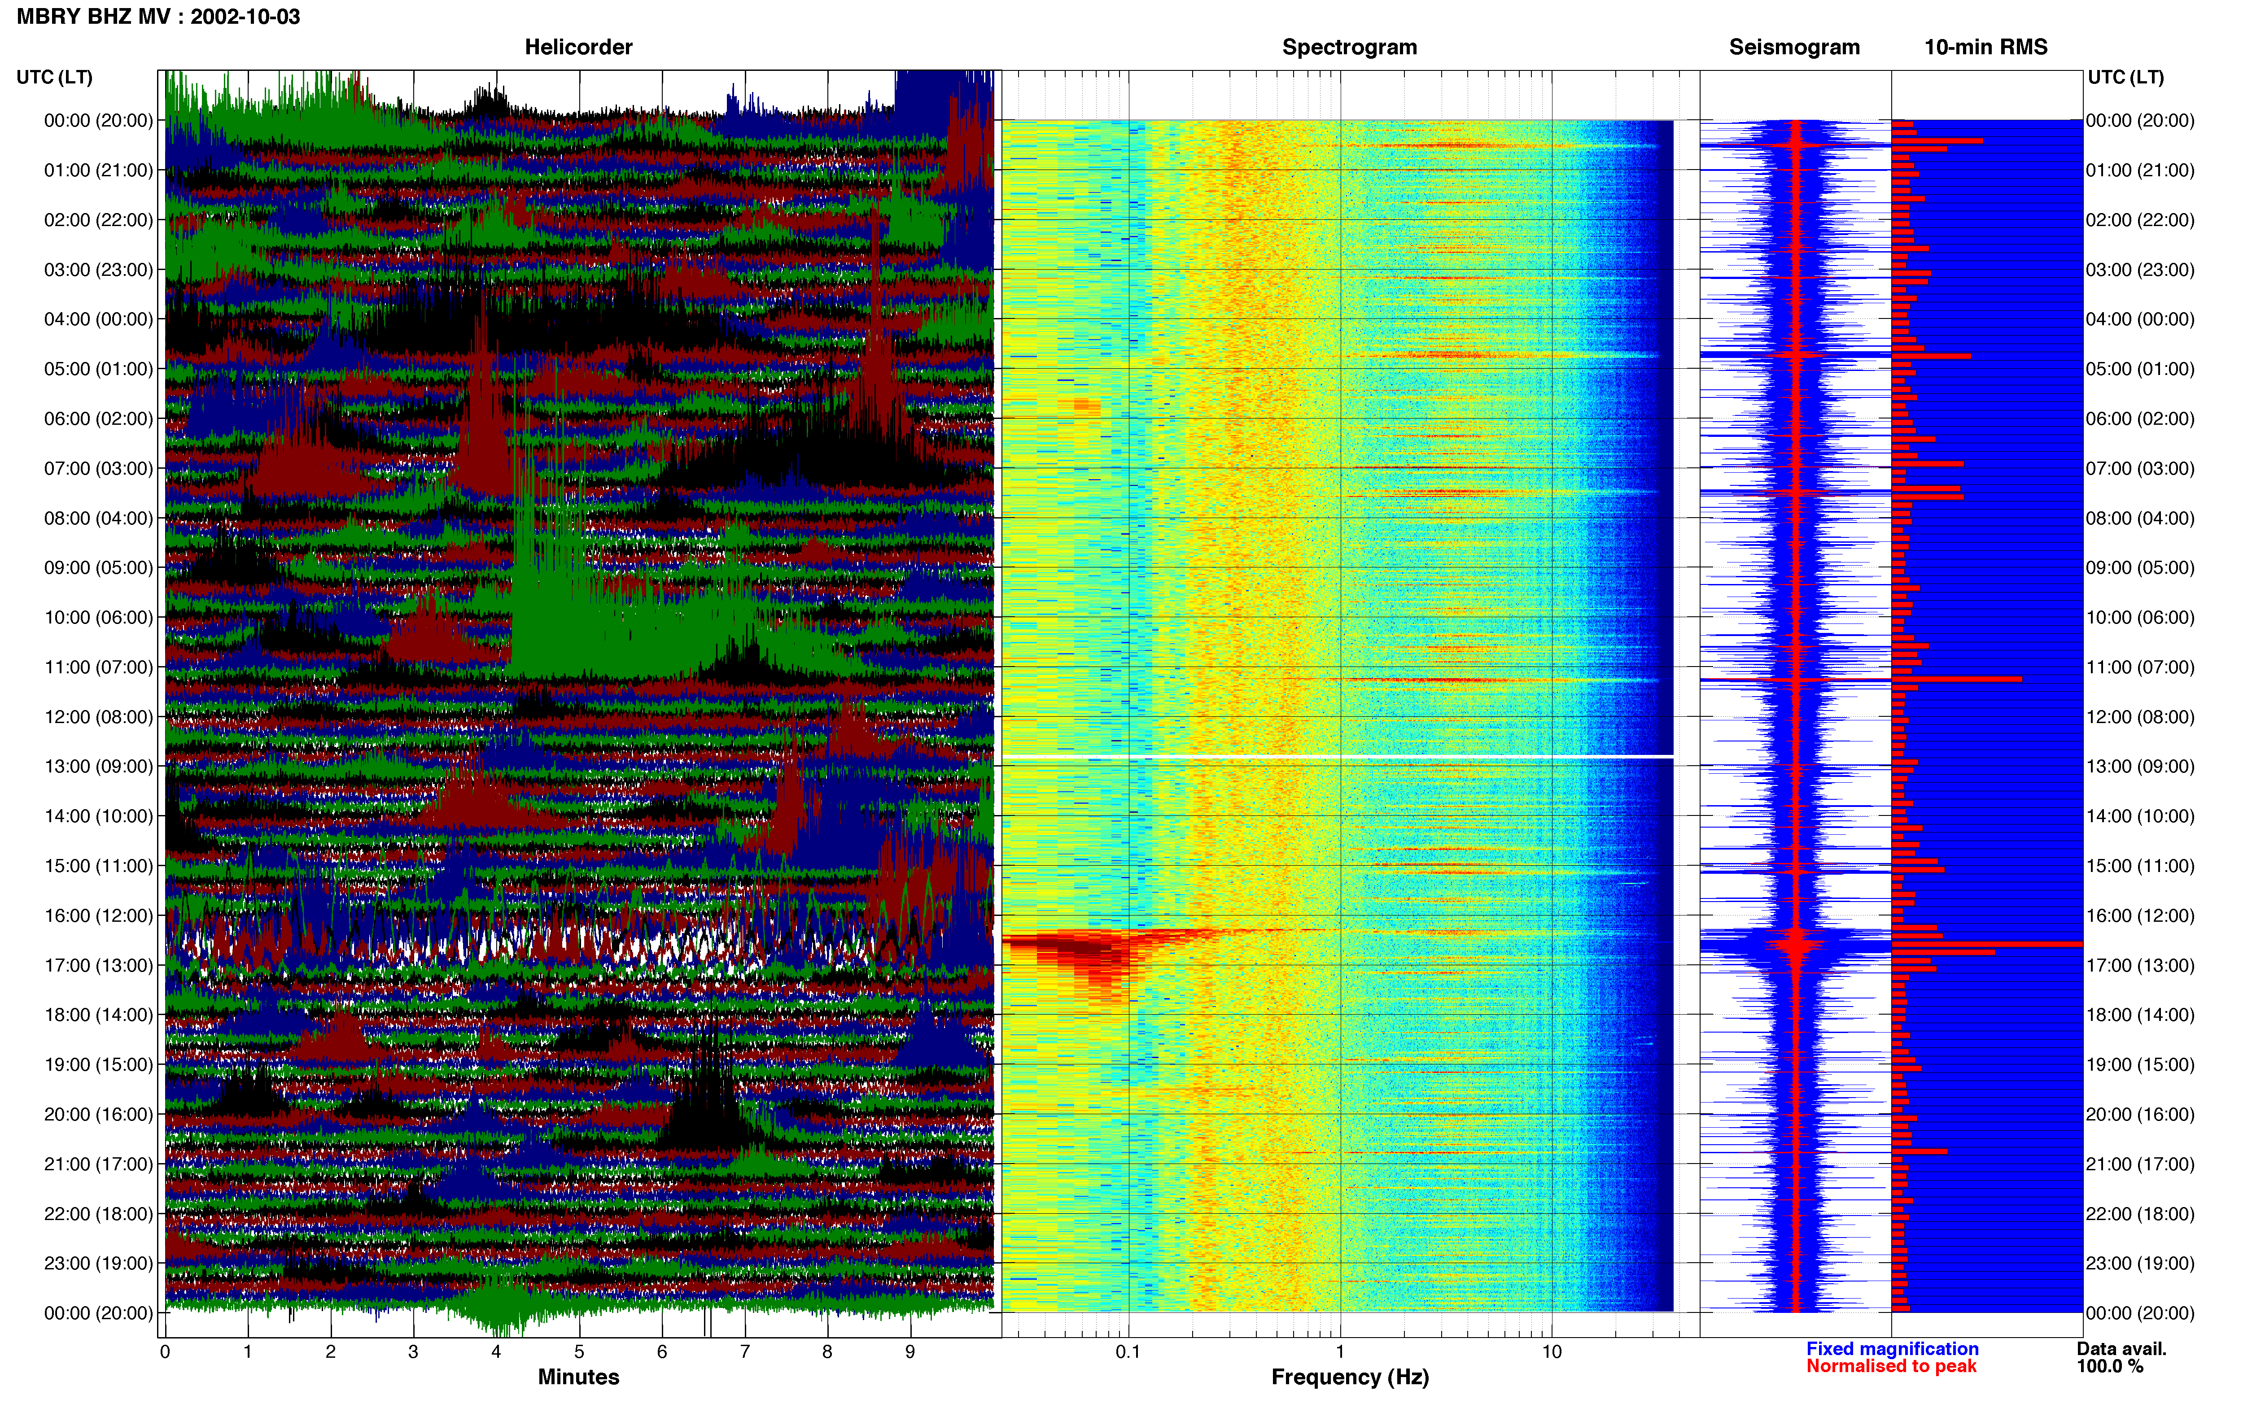The width and height of the screenshot is (2252, 1408).
Task: Click frequency tick label 0.1
Action: (1128, 1352)
